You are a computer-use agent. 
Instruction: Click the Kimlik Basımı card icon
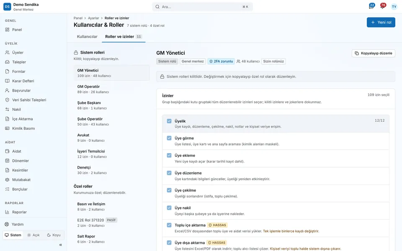point(7,128)
